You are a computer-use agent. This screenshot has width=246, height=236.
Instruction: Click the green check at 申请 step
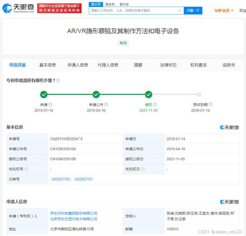pos(44,94)
